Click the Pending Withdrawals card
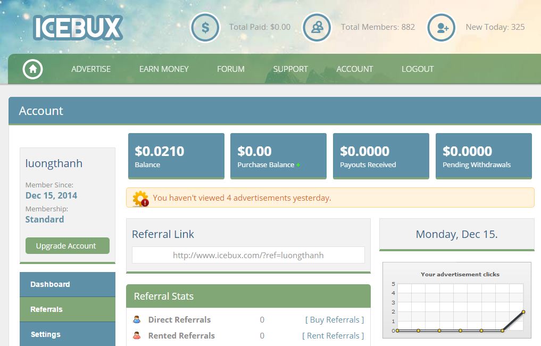This screenshot has height=346, width=541. (484, 156)
